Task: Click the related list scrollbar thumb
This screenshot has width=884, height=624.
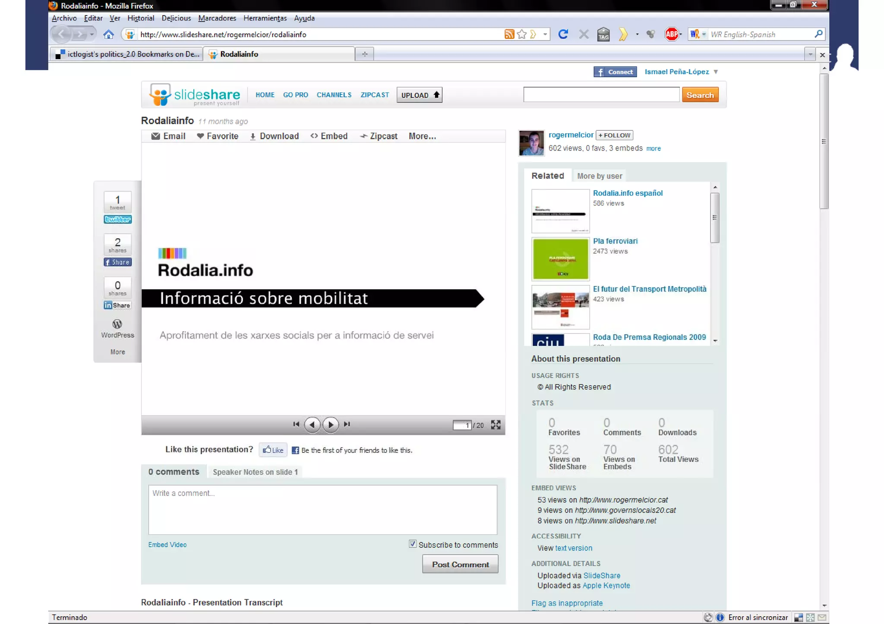Action: coord(715,217)
